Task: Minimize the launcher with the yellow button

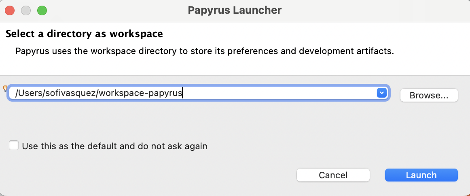Action: 26,10
